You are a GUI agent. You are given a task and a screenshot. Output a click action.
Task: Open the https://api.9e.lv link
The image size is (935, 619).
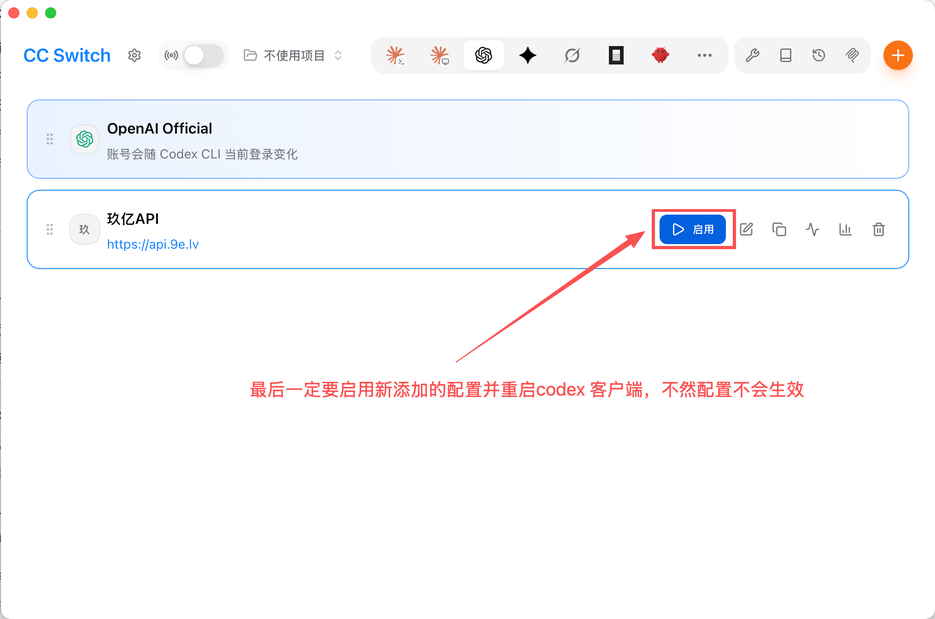tap(153, 244)
